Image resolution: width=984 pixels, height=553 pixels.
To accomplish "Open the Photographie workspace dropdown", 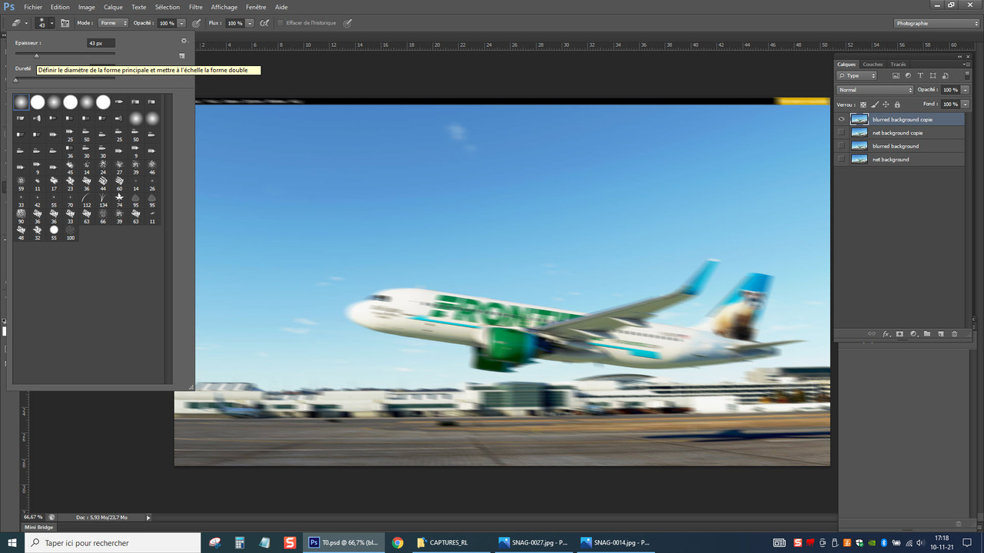I will pos(937,23).
